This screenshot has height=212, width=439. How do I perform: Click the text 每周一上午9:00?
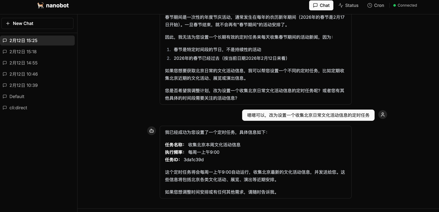click(204, 152)
